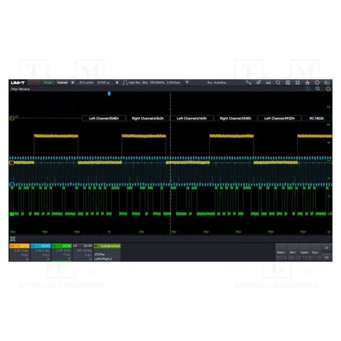The height and width of the screenshot is (341, 341).
Task: Click the Autoset button
Action: point(62,83)
